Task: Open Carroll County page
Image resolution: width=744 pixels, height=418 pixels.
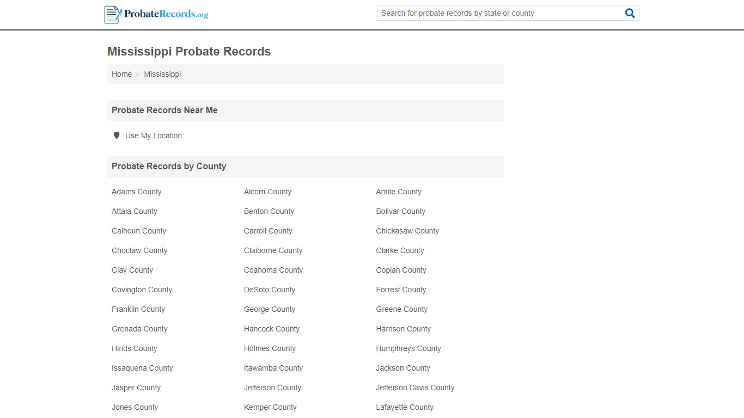Action: (x=268, y=231)
